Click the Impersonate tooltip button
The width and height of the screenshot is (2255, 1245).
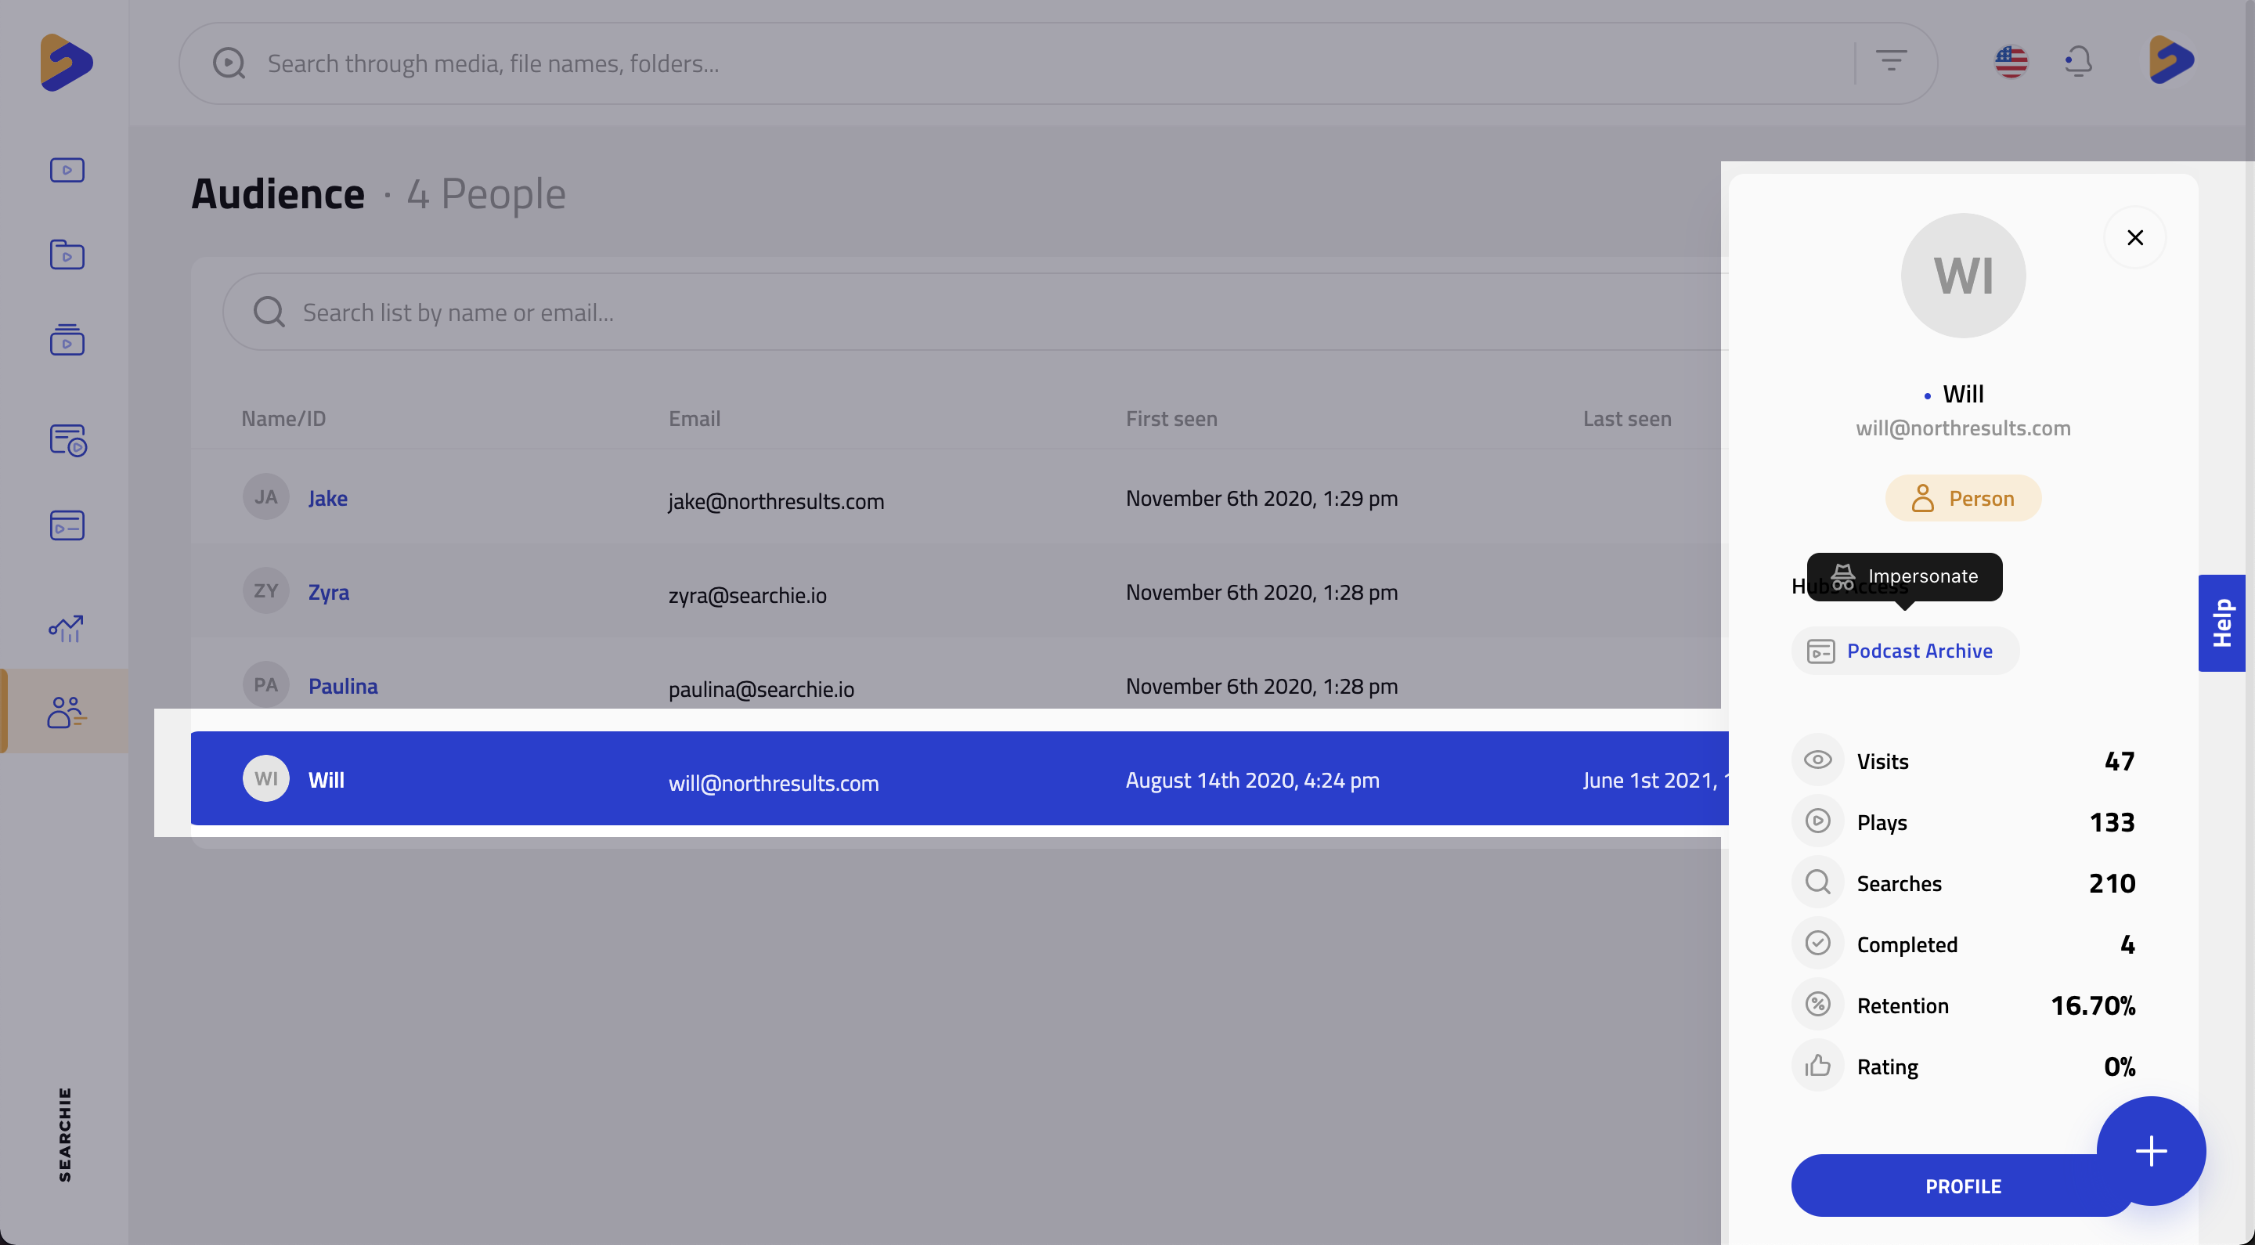pyautogui.click(x=1905, y=576)
